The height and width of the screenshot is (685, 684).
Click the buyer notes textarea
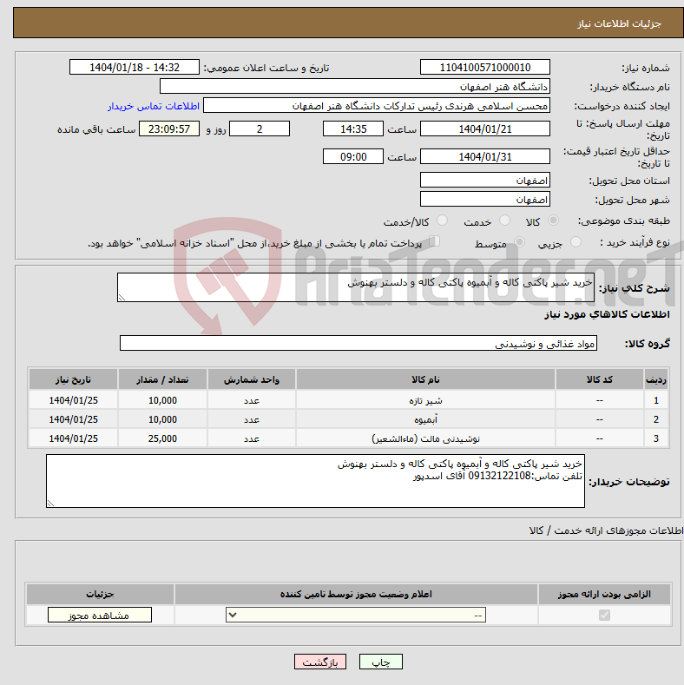315,481
